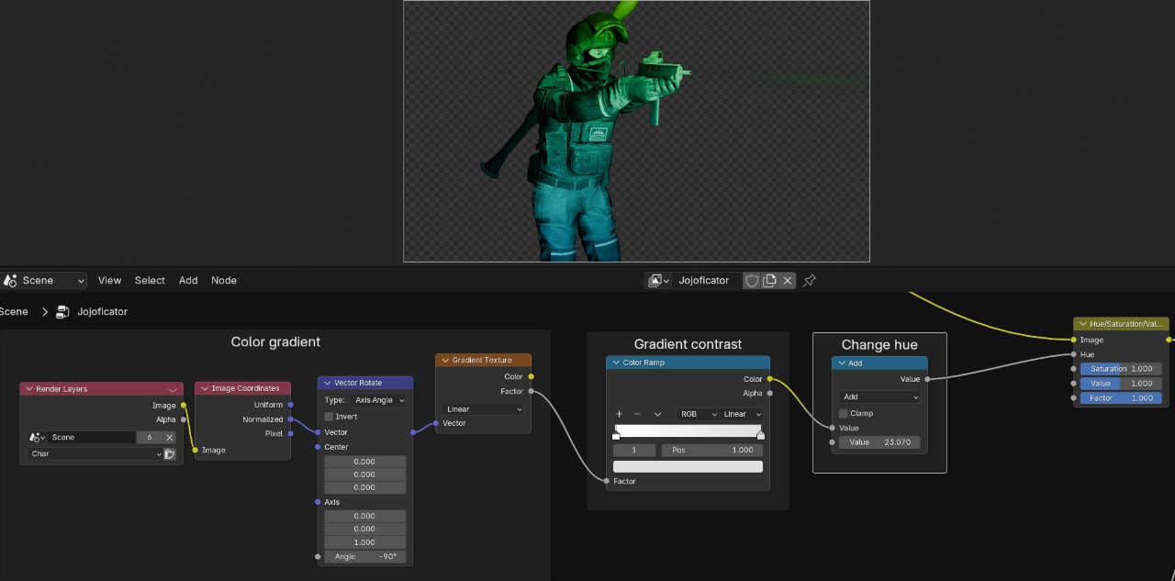
Task: Click the Alpha output socket of Render Layers
Action: pyautogui.click(x=184, y=419)
